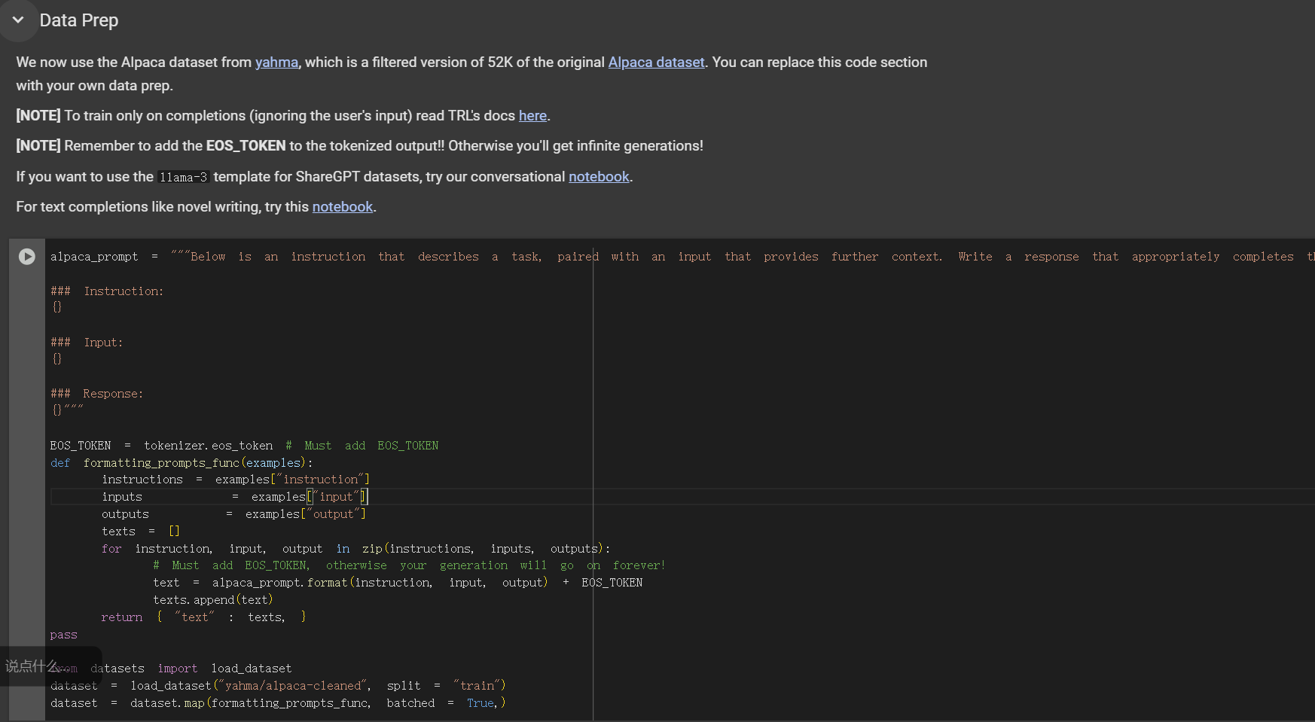Image resolution: width=1315 pixels, height=722 pixels.
Task: Click the bold 'EOS_TOKEN' in the note
Action: [246, 146]
